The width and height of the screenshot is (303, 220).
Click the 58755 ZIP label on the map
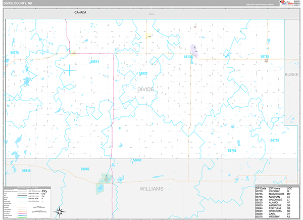pyautogui.click(x=275, y=140)
